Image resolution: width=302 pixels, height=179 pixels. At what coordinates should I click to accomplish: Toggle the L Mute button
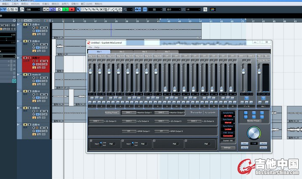point(244,147)
